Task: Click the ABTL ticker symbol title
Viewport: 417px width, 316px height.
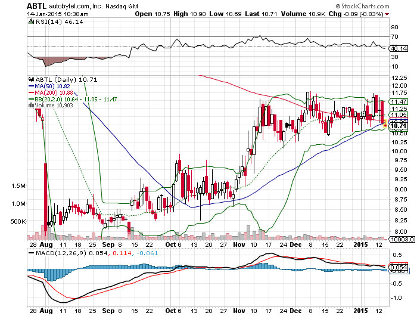Action: click(37, 6)
